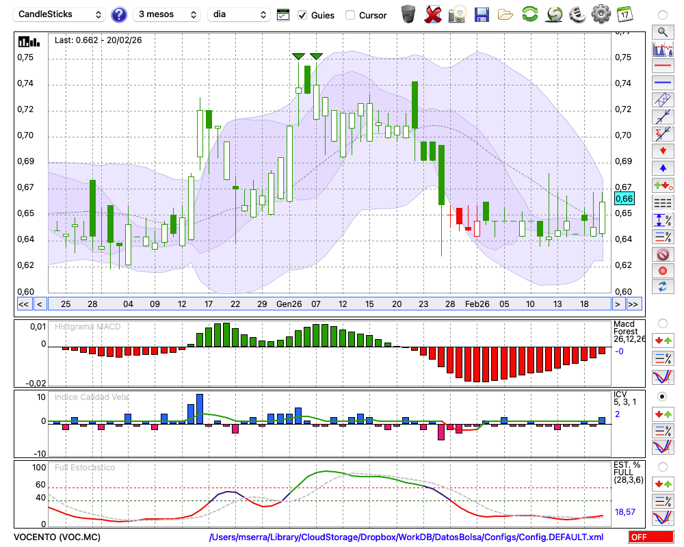Uncheck the Guies checkbox
Viewport: 684px width, 547px height.
[302, 15]
